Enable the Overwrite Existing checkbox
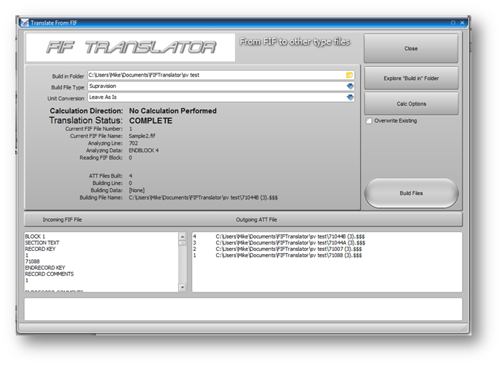The image size is (502, 366). pos(370,121)
